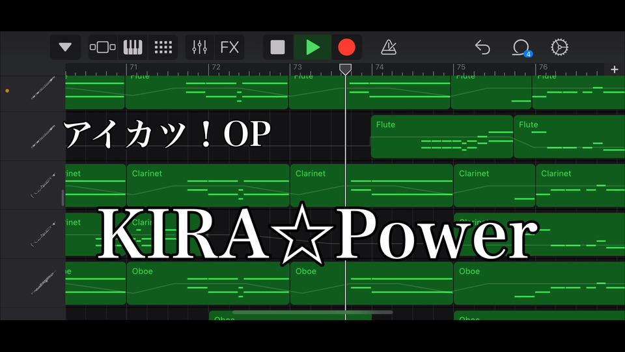Select the Oboe region starting at bar 75

[x=539, y=283]
